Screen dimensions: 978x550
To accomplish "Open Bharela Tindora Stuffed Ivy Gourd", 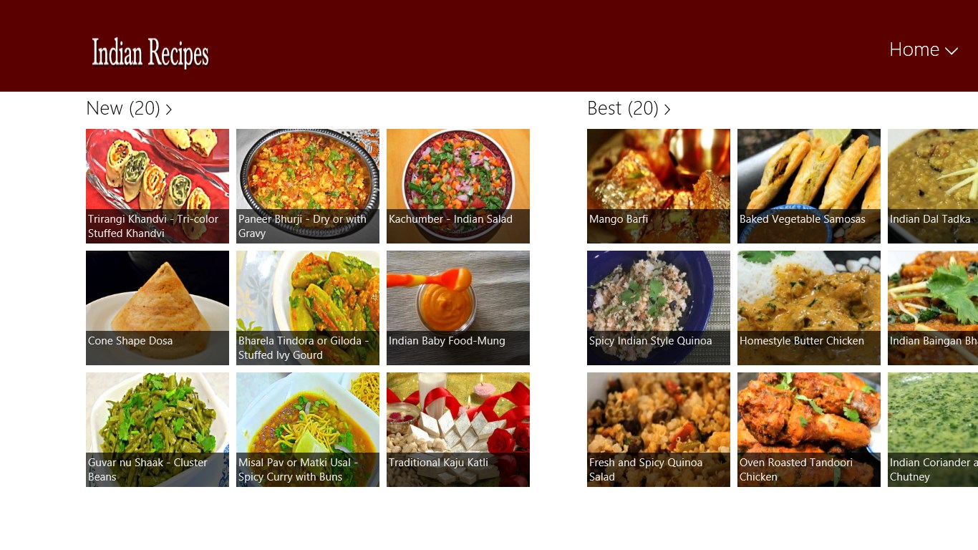I will 308,308.
